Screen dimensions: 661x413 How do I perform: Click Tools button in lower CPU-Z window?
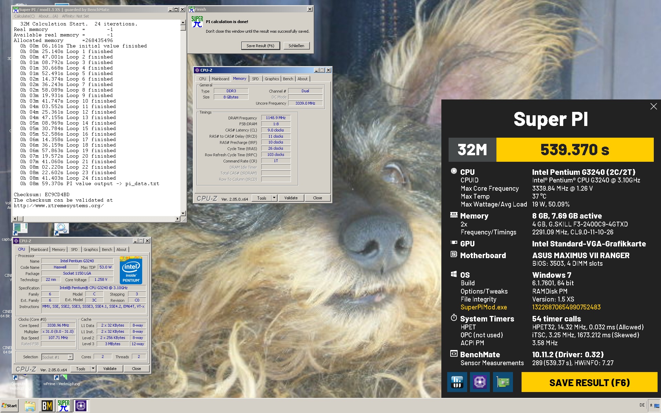(81, 369)
